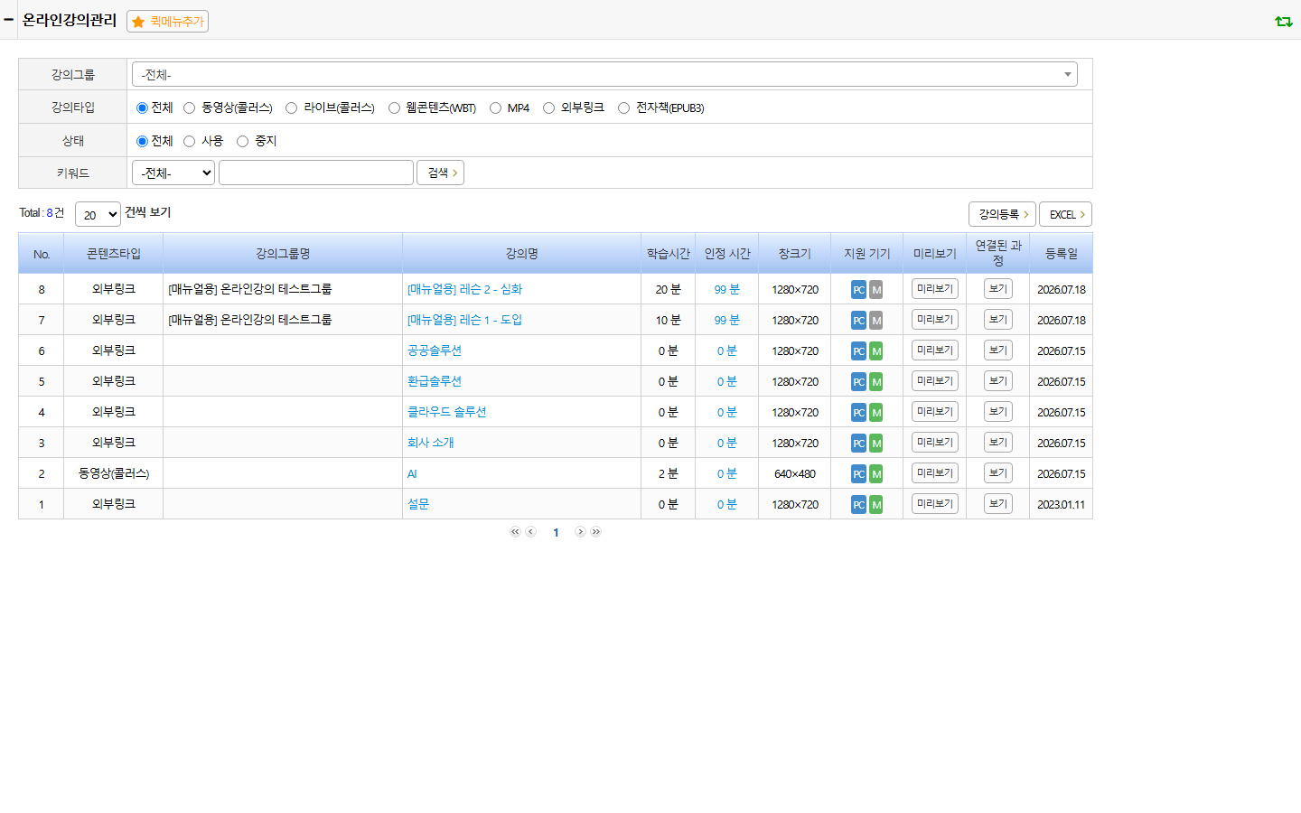Viewport: 1301px width, 813px height.
Task: Click PC badge in 환급솔루션 row
Action: [858, 382]
